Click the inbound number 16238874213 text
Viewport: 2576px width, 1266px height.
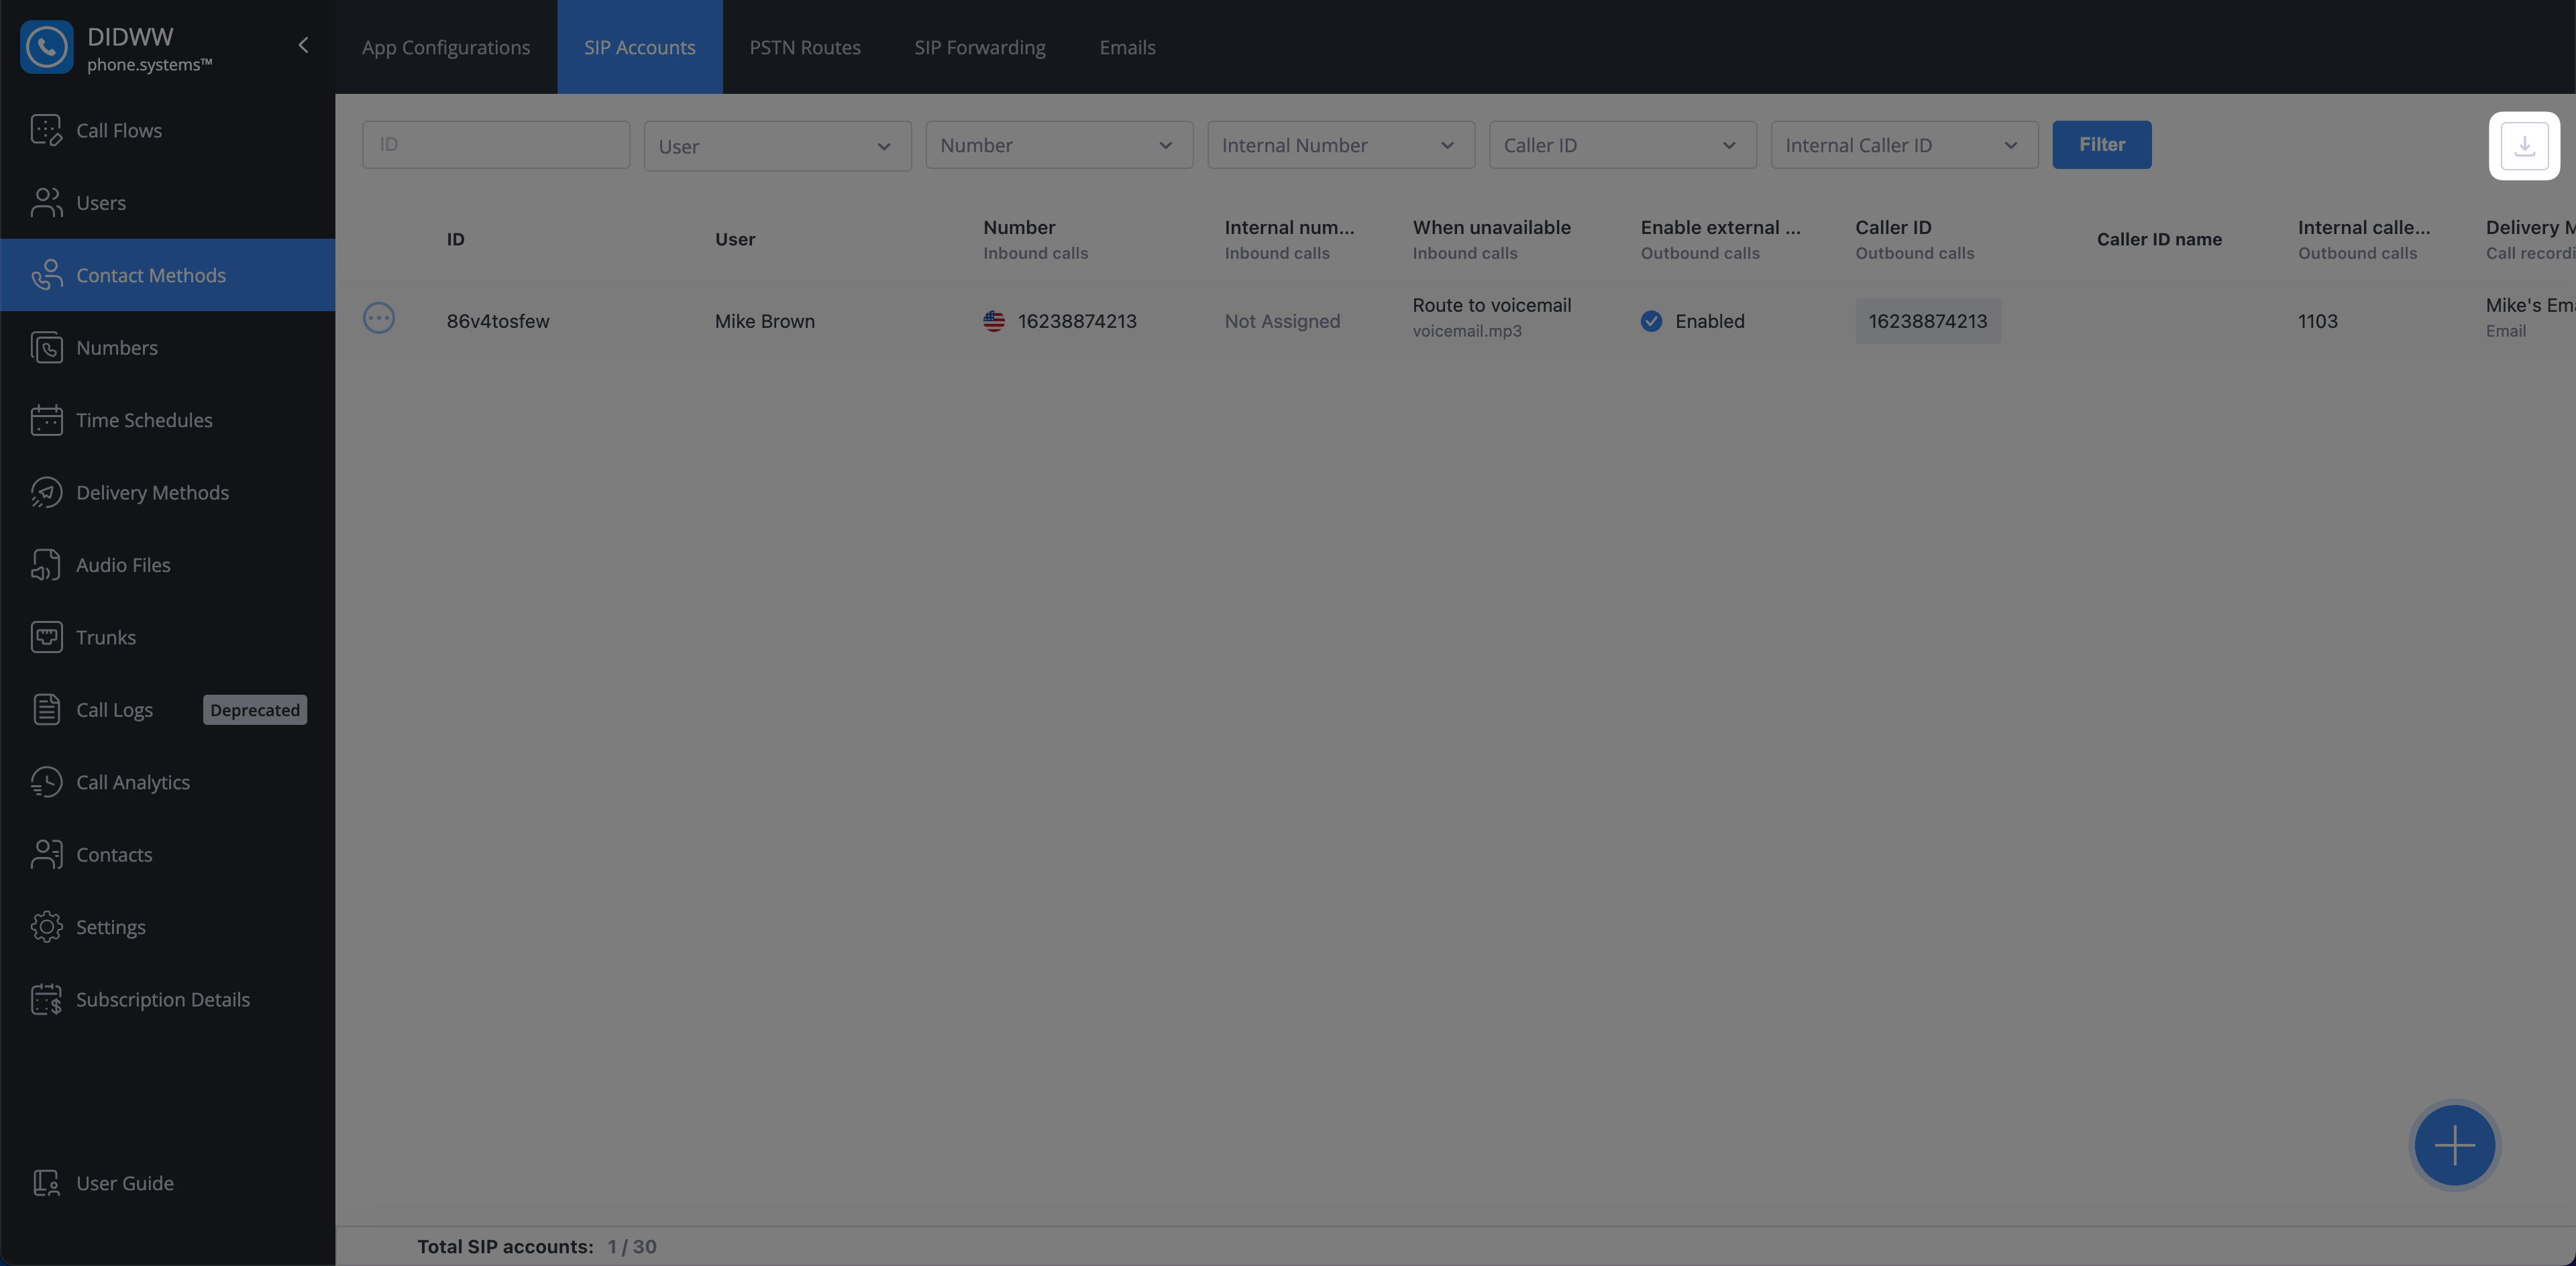[x=1076, y=321]
